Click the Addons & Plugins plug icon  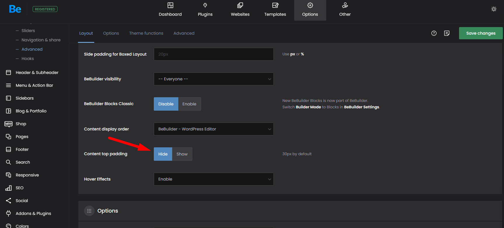point(8,213)
